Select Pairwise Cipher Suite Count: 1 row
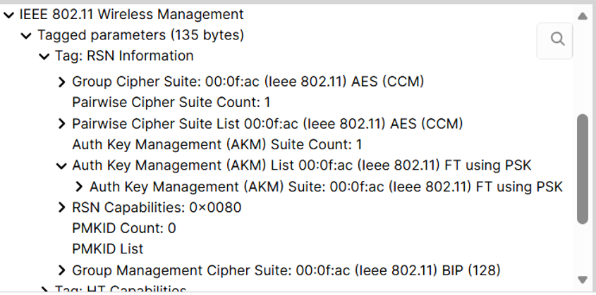The width and height of the screenshot is (596, 295). [x=171, y=102]
